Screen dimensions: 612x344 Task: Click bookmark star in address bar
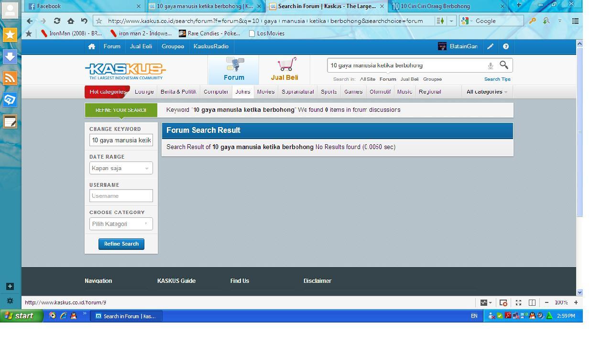coord(99,21)
